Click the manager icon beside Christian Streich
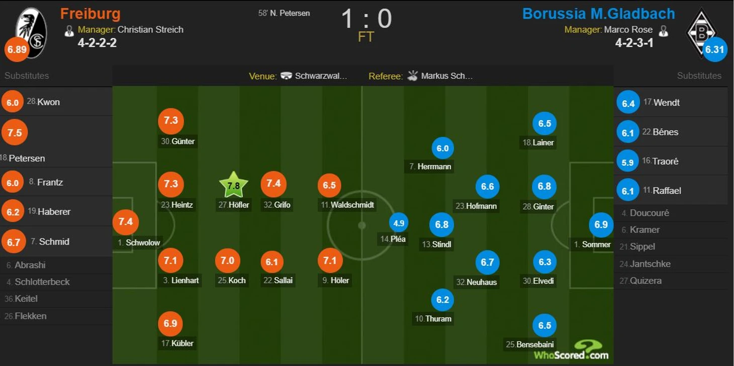734x366 pixels. [x=69, y=30]
